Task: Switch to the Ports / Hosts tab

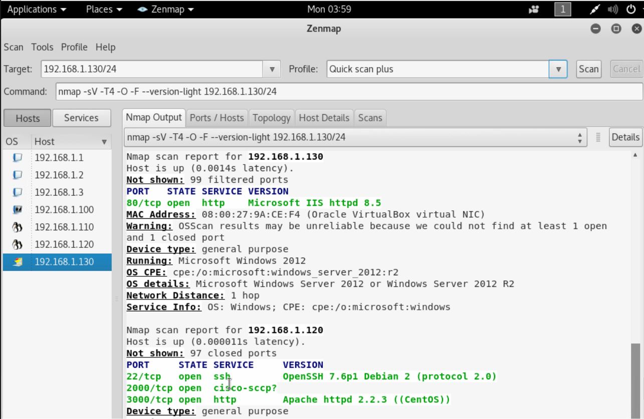Action: (x=217, y=118)
